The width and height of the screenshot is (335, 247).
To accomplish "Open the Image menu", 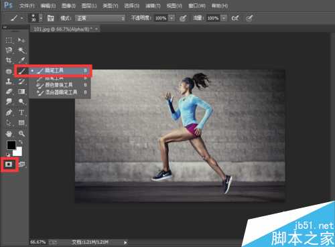I will (x=68, y=5).
